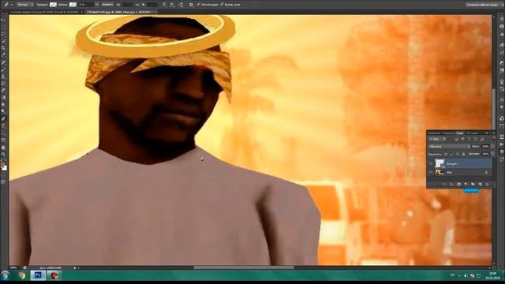The image size is (505, 284).
Task: Toggle lock image pixels in Layers panel
Action: pyautogui.click(x=452, y=155)
